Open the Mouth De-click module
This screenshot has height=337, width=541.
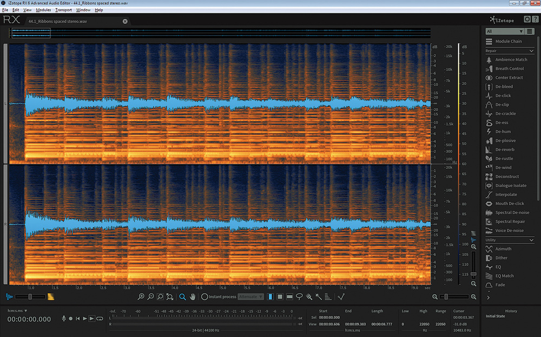tap(505, 203)
